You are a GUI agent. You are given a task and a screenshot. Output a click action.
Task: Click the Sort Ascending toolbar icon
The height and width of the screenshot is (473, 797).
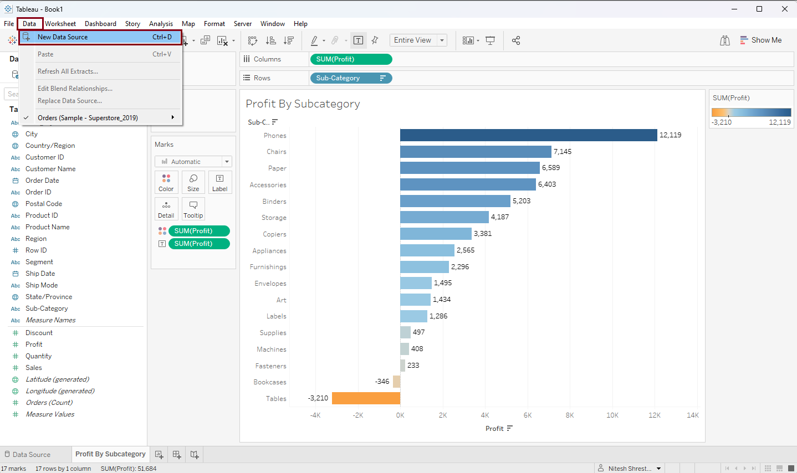[270, 40]
